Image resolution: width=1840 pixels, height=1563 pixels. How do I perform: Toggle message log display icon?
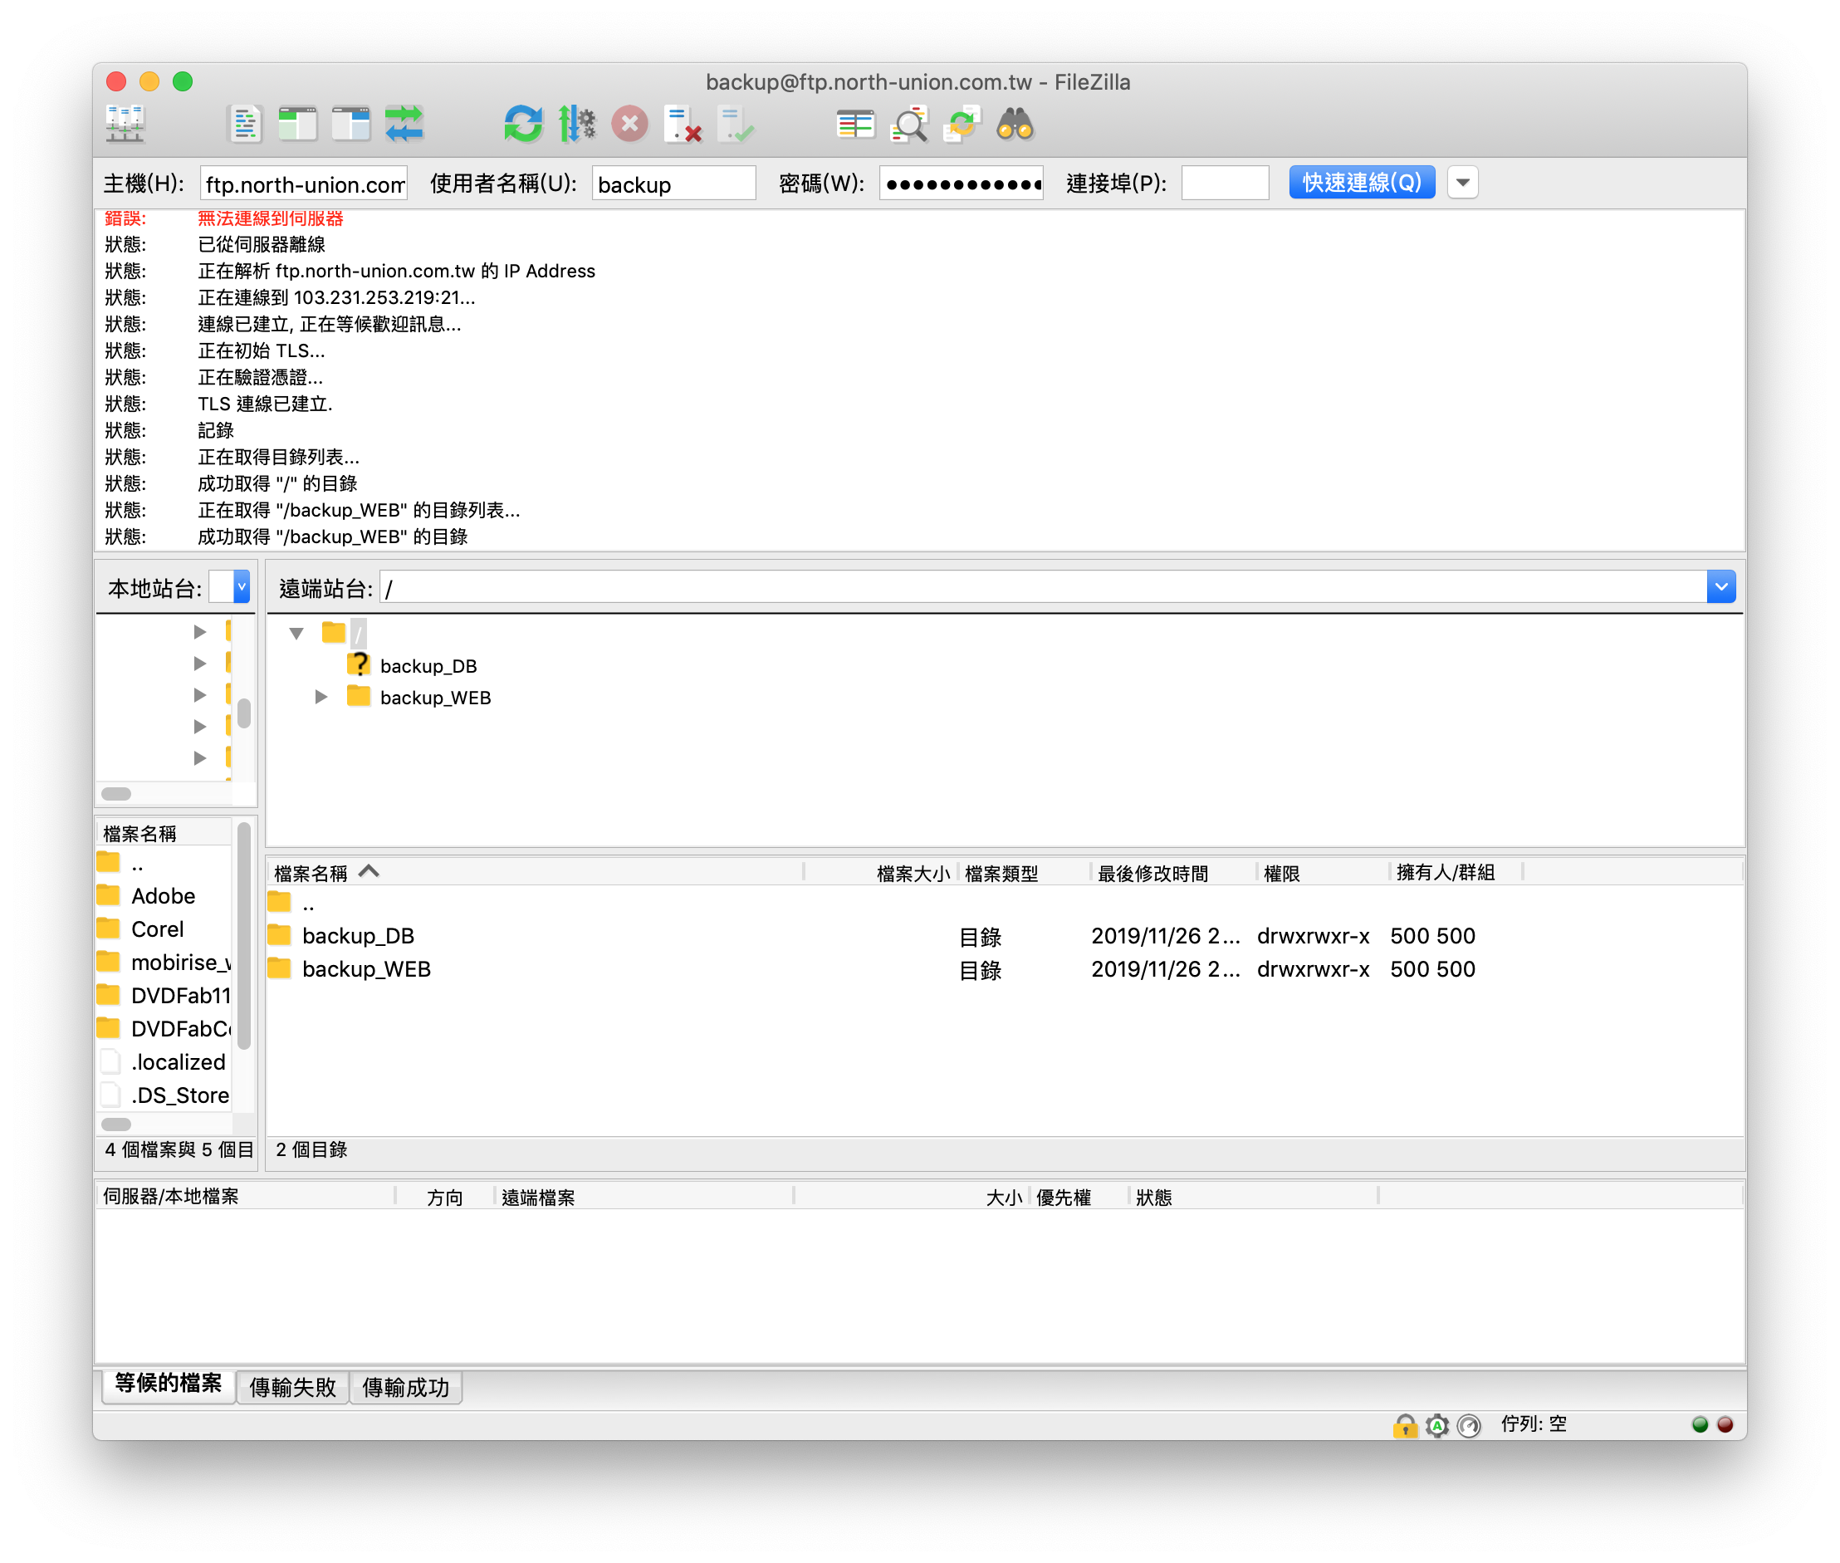(x=244, y=124)
